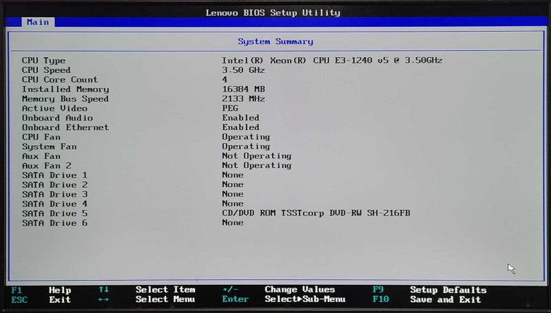Click the +/- key hint
This screenshot has width=551, height=313.
click(x=230, y=290)
